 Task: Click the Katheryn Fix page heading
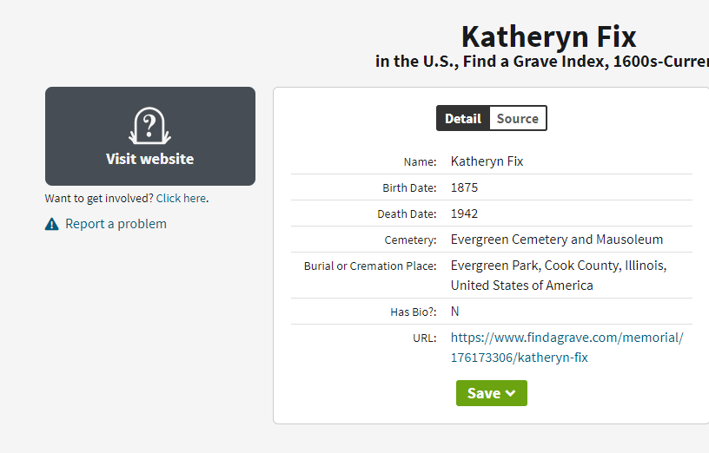click(x=548, y=36)
